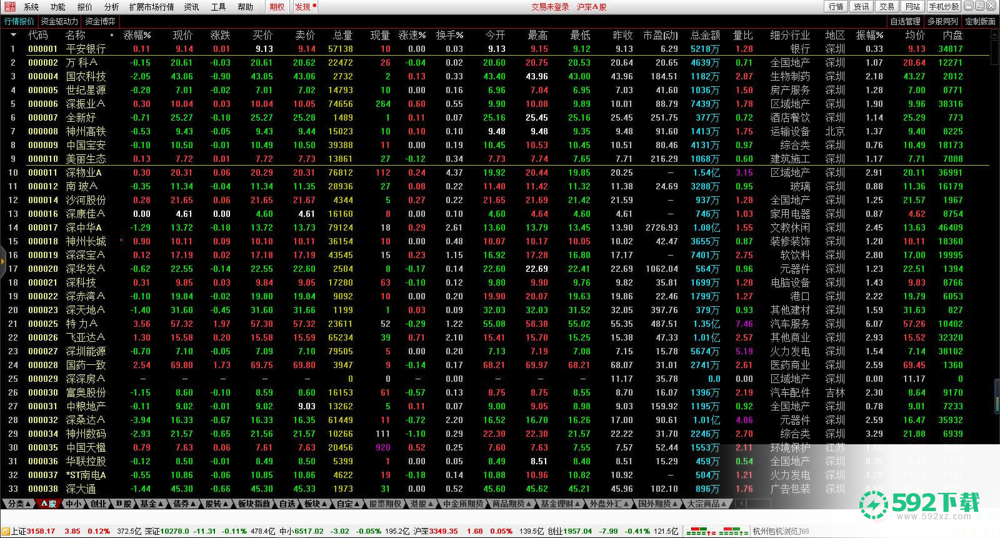
Task: Click the 资讯 button at top right
Action: (861, 6)
